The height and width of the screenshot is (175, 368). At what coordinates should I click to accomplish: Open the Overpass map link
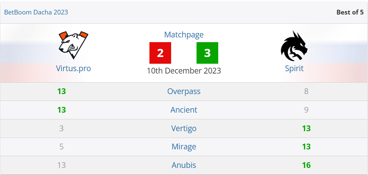(x=184, y=91)
